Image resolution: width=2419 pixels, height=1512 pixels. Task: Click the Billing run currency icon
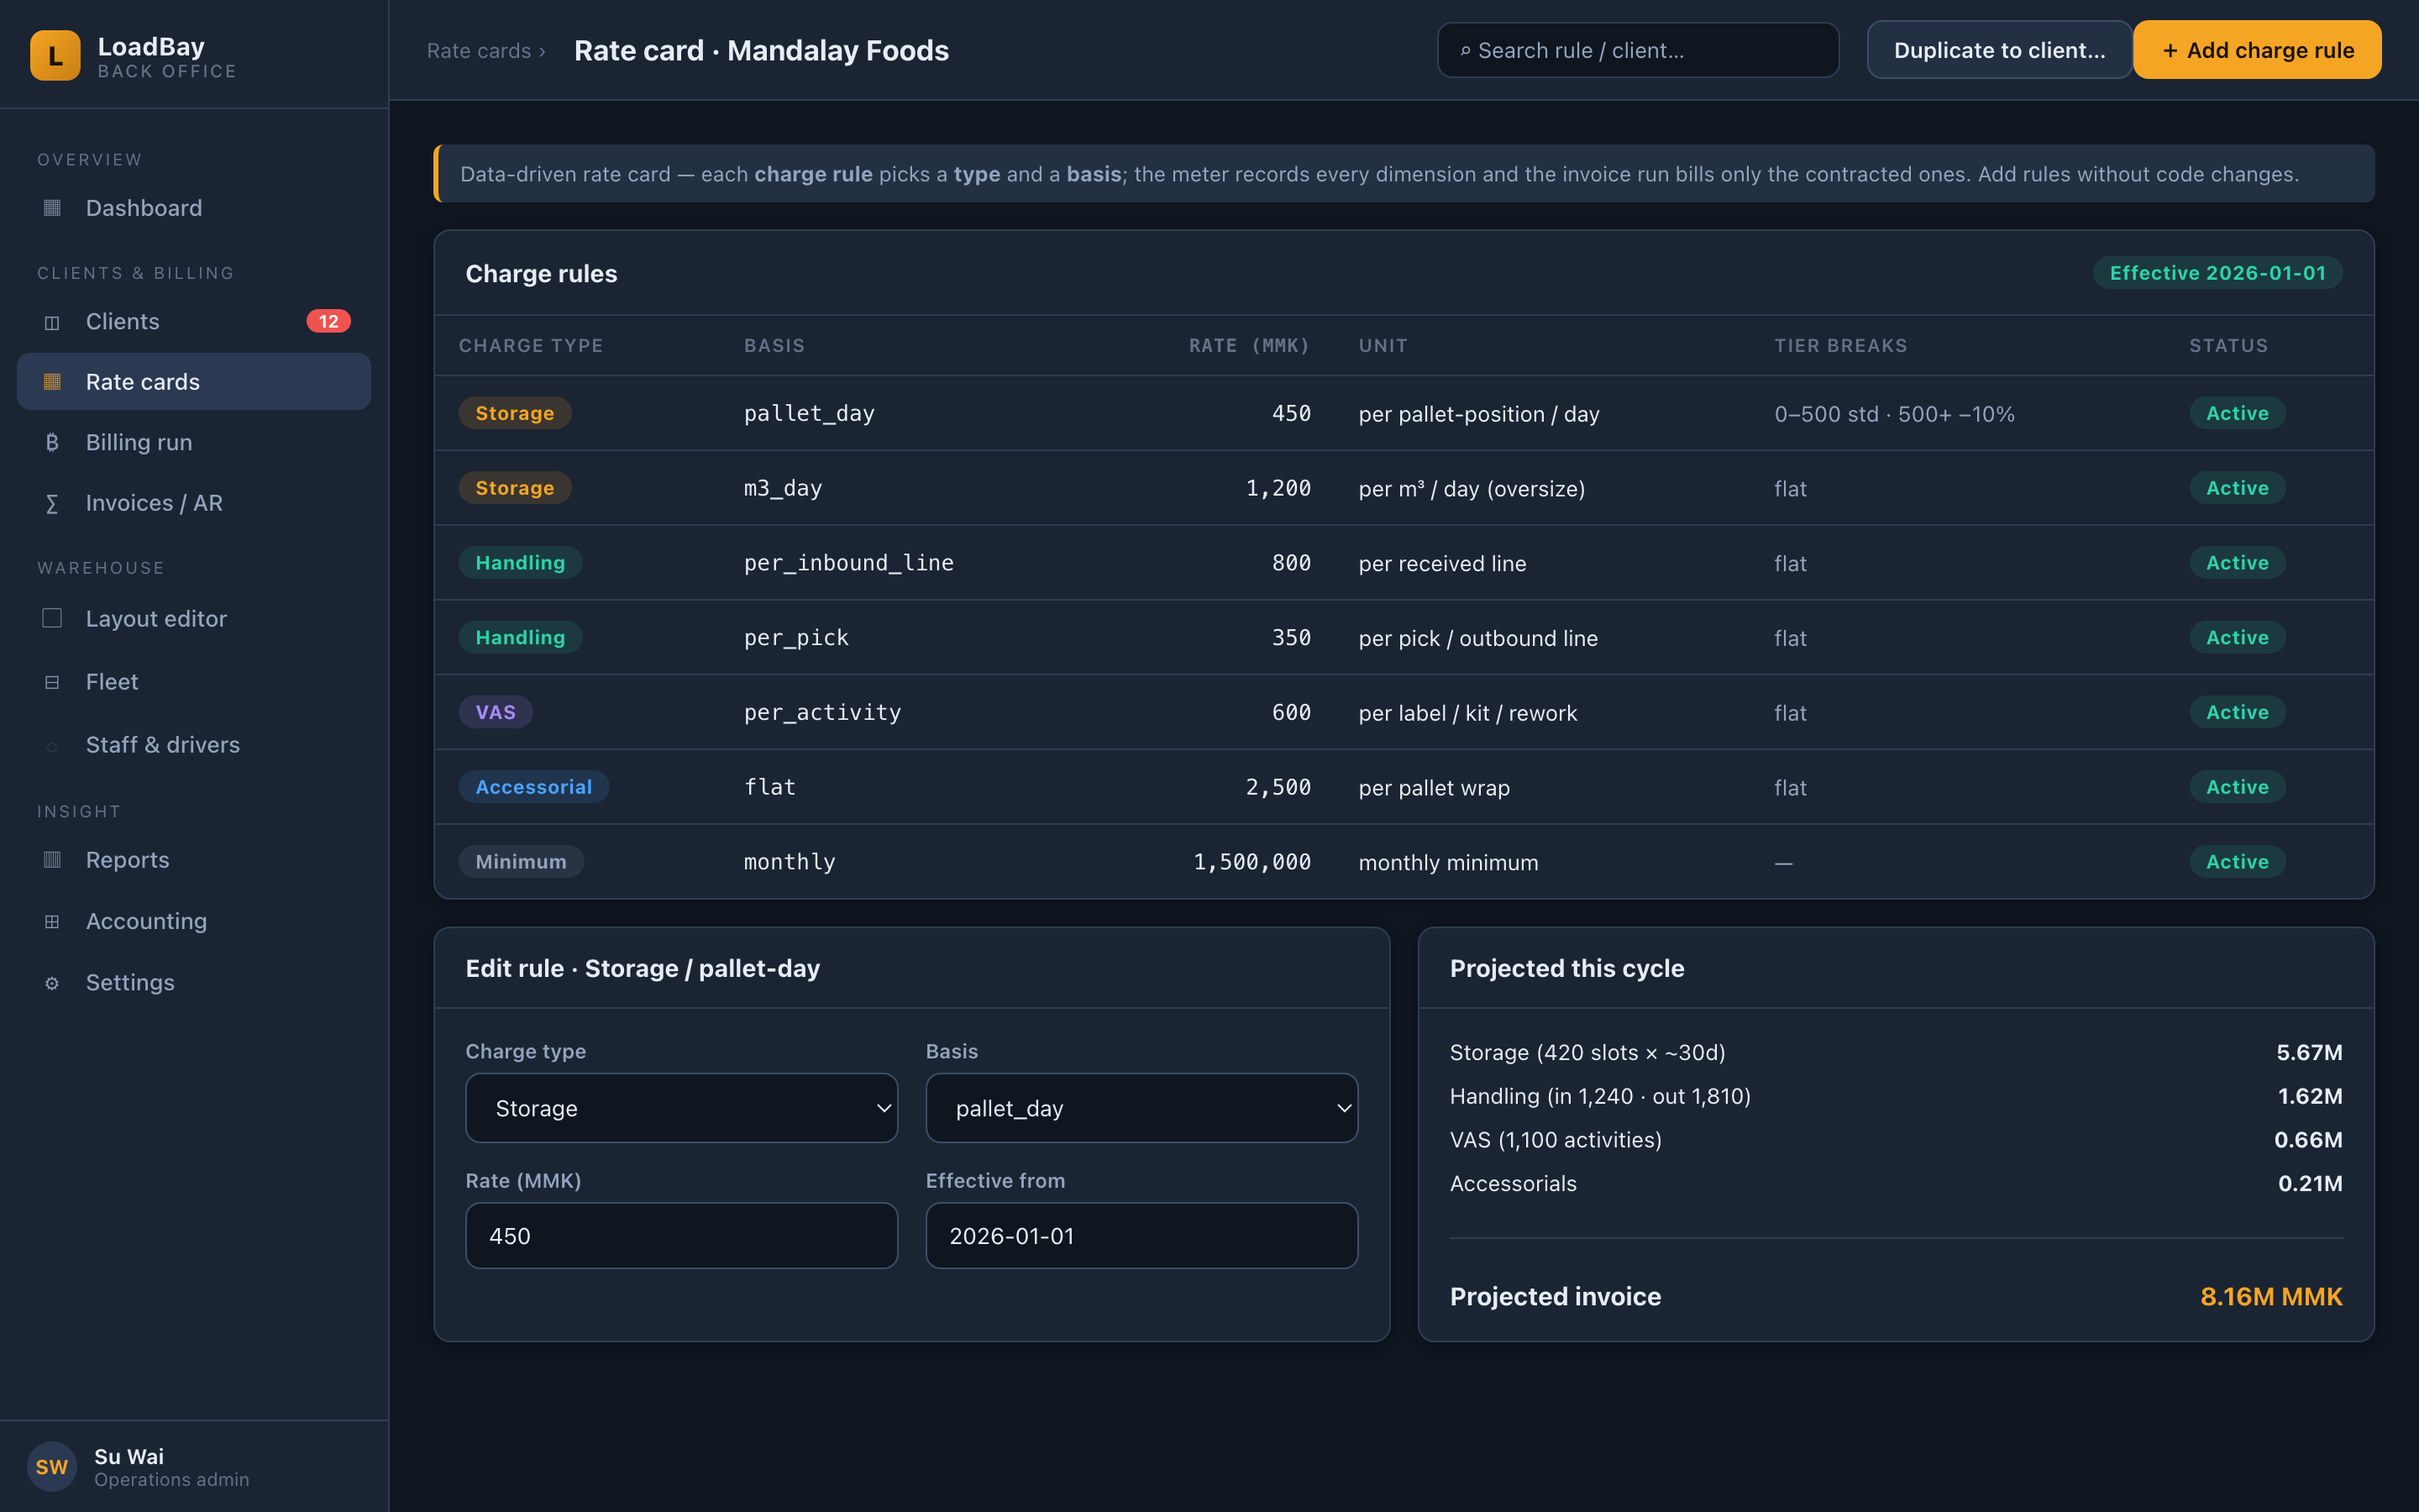coord(52,442)
